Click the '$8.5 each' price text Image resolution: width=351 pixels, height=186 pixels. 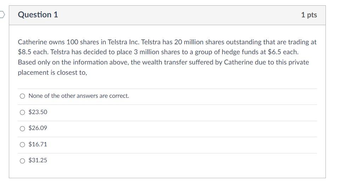click(x=33, y=52)
